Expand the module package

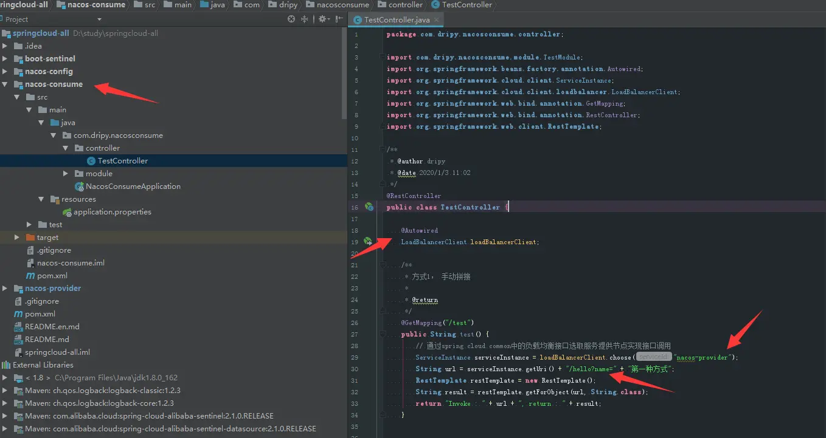66,174
